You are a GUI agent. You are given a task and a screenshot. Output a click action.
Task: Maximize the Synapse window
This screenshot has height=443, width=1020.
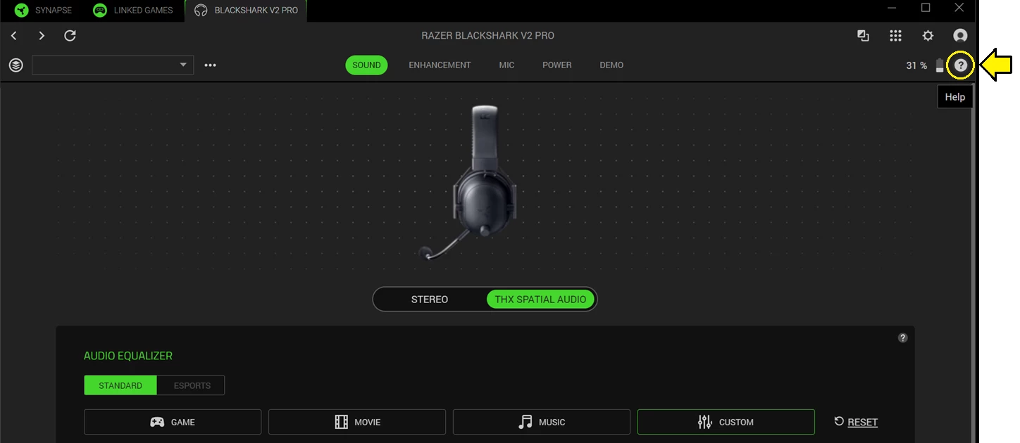[x=926, y=8]
